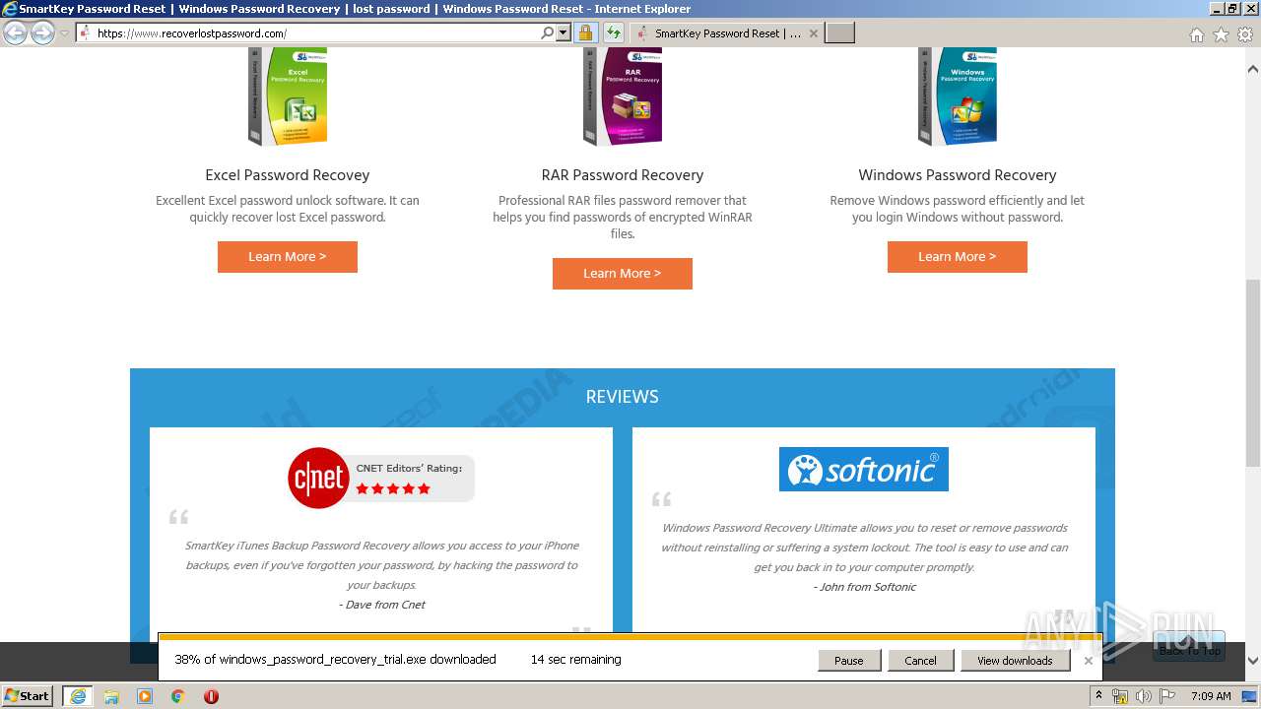The width and height of the screenshot is (1261, 709).
Task: Click the security lock icon
Action: pyautogui.click(x=585, y=32)
